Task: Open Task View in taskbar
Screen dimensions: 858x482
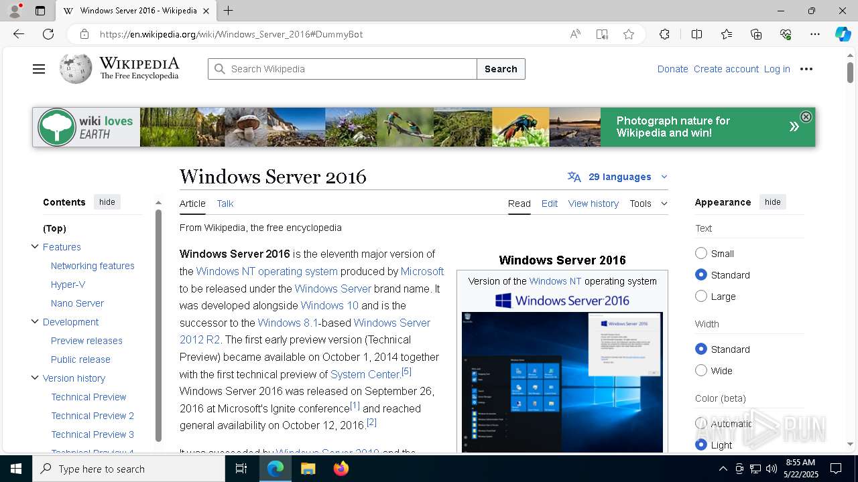Action: click(x=241, y=469)
